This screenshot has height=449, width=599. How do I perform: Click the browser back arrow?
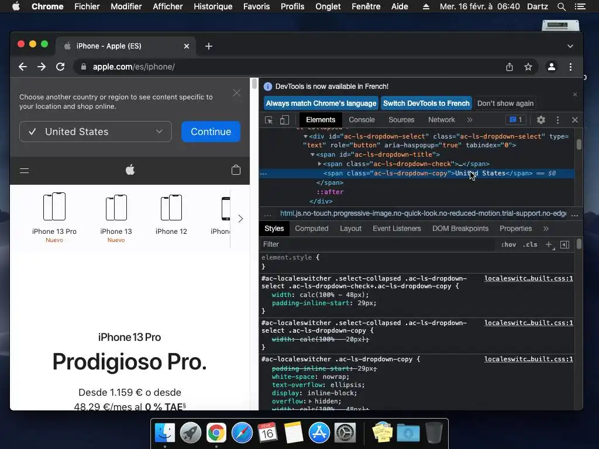[23, 67]
